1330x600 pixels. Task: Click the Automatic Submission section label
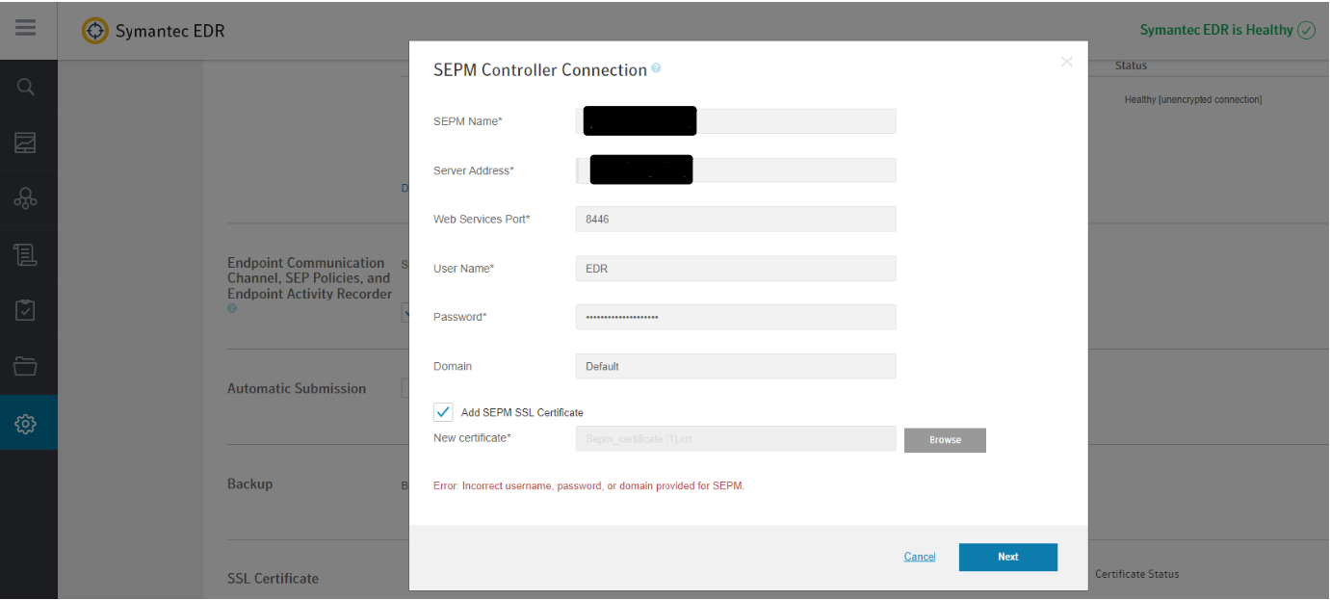(x=297, y=389)
